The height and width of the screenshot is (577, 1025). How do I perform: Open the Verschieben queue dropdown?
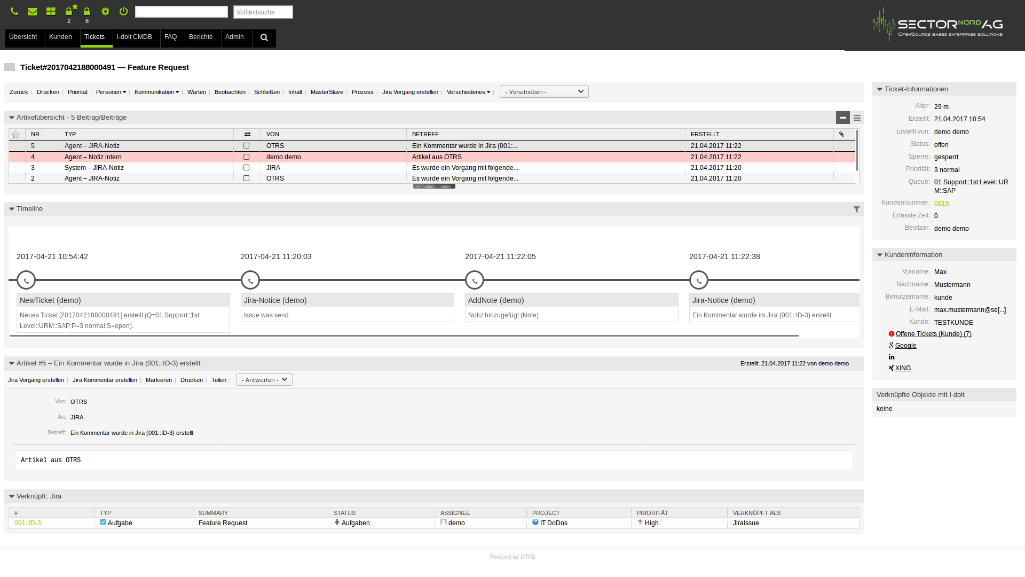[x=544, y=92]
